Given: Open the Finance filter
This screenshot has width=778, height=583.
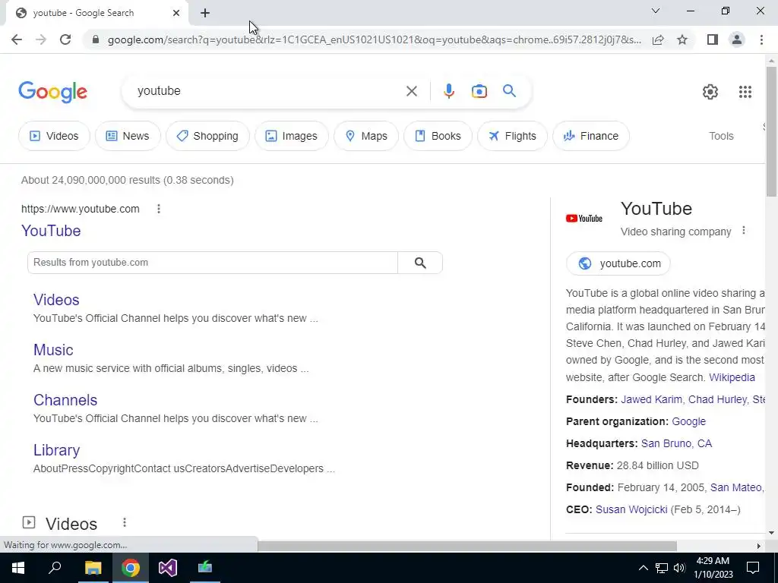Looking at the screenshot, I should coord(590,136).
